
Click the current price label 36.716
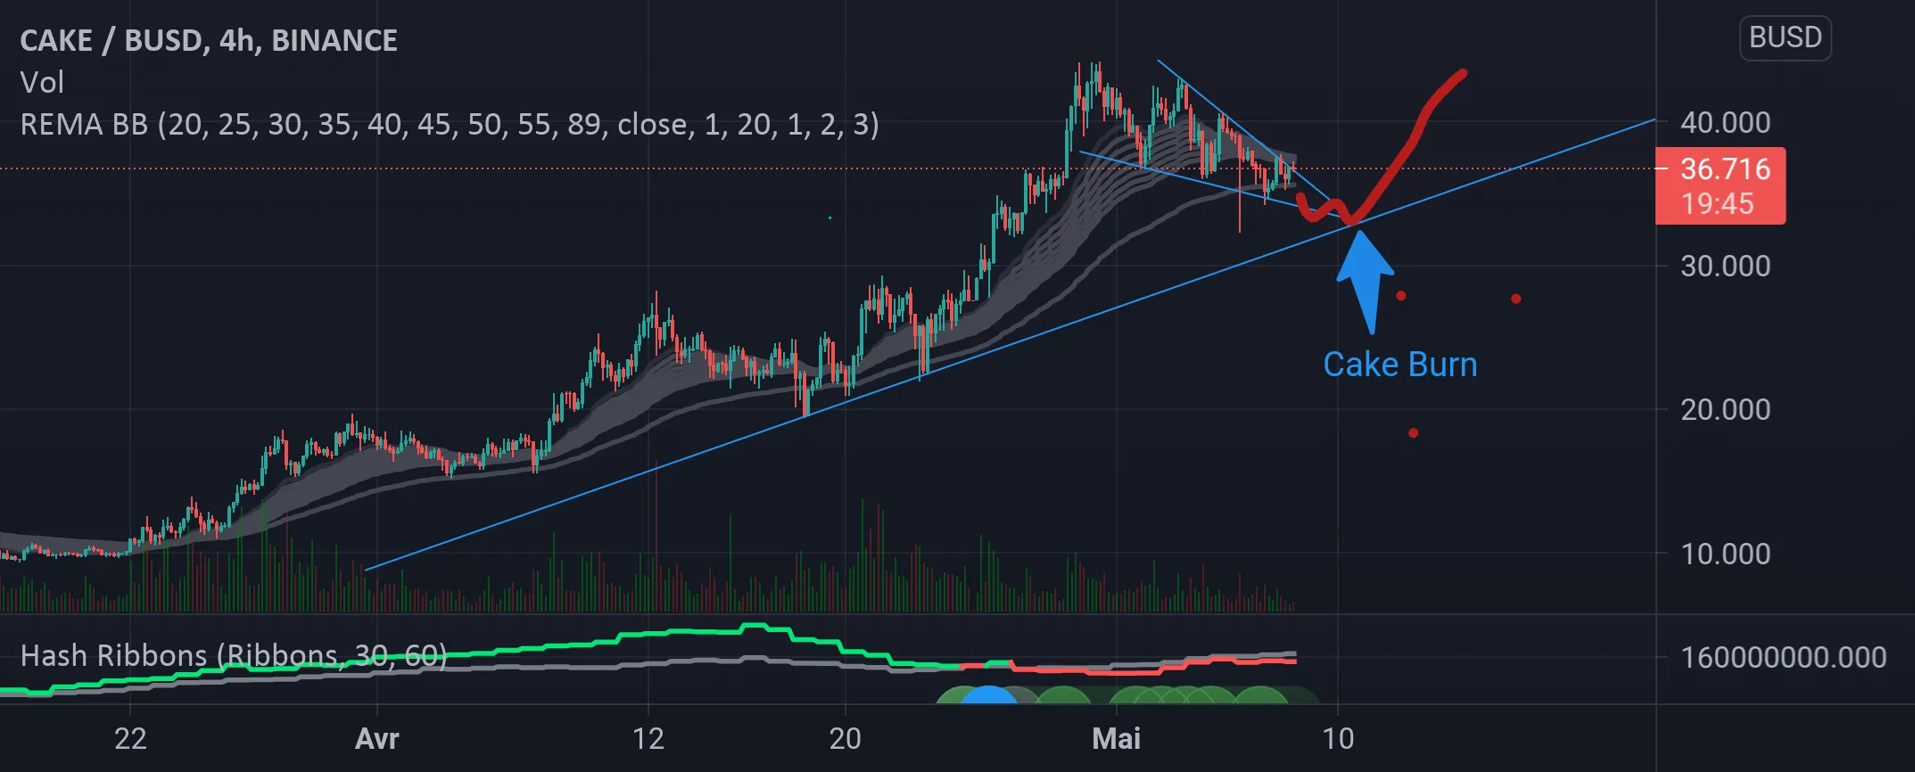click(x=1725, y=168)
